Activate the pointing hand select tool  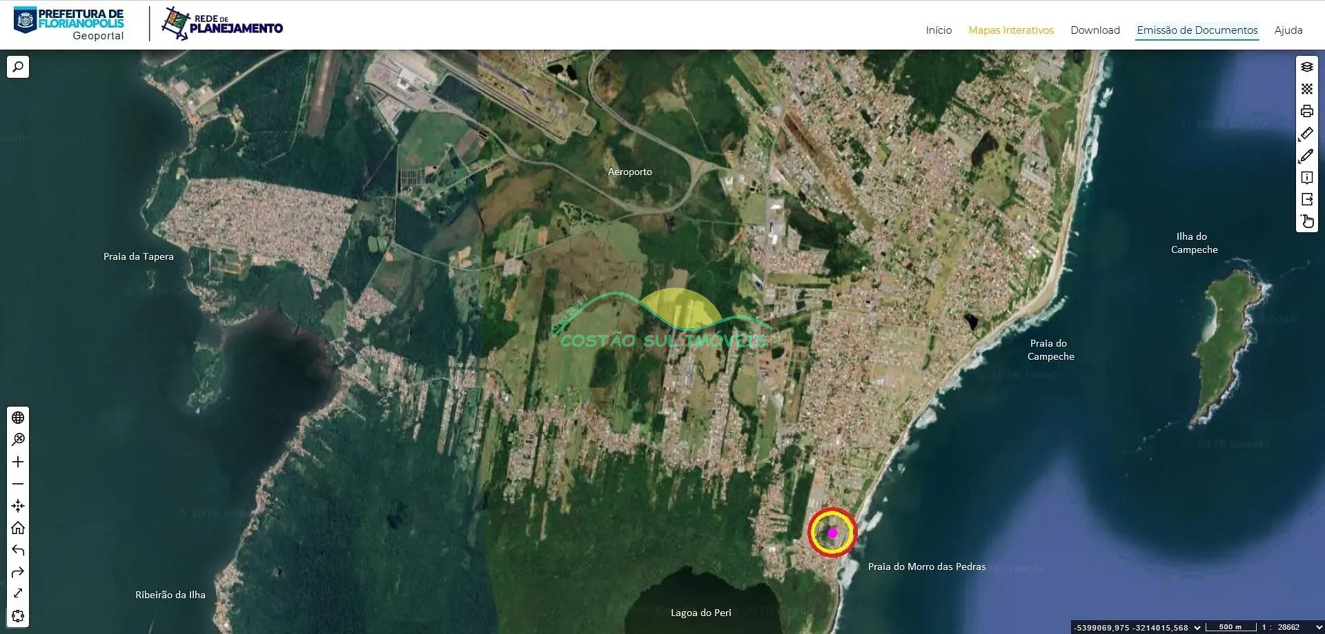pyautogui.click(x=1307, y=221)
